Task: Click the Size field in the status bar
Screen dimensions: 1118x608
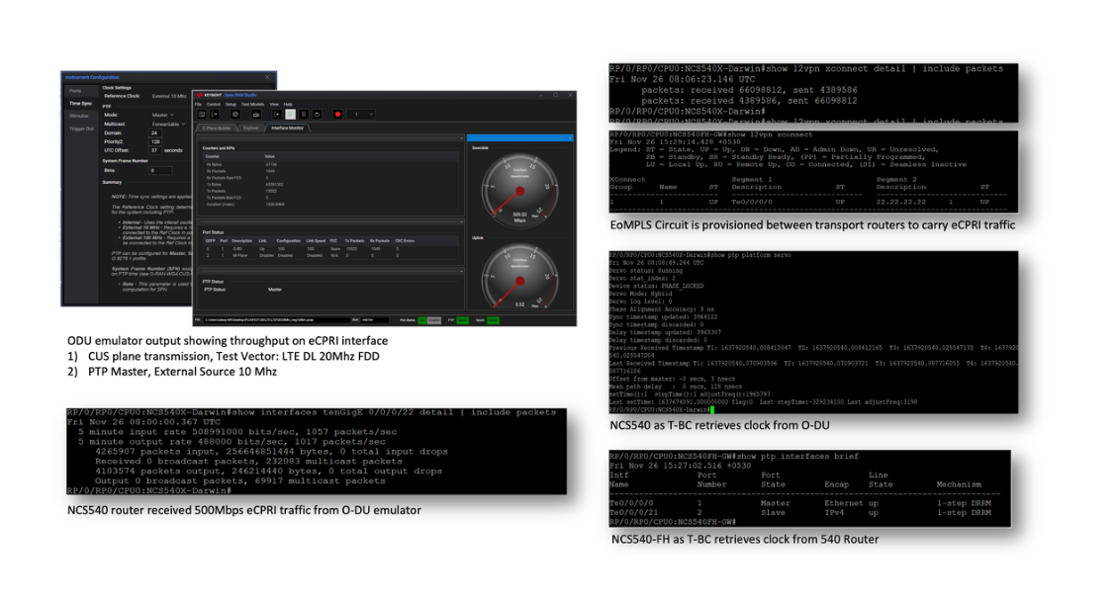Action: point(374,320)
